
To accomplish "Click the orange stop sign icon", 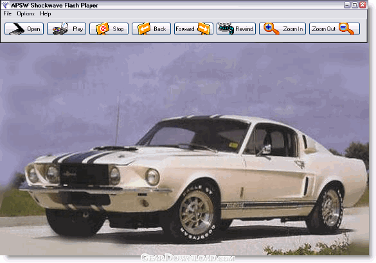I will pyautogui.click(x=103, y=29).
